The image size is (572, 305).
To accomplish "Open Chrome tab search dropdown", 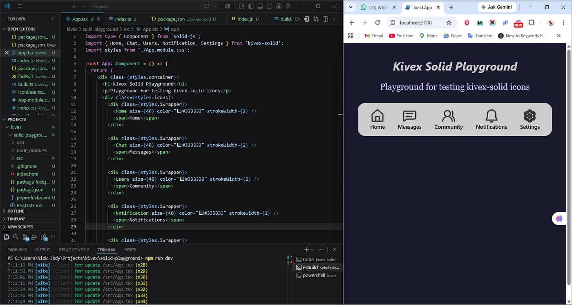I will pyautogui.click(x=351, y=7).
